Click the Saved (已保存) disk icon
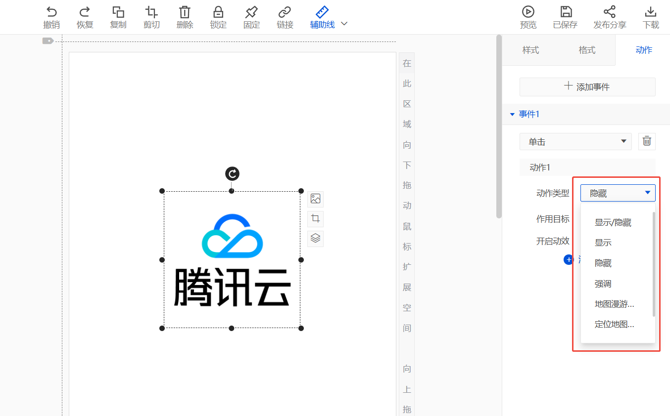670x416 pixels. point(566,12)
